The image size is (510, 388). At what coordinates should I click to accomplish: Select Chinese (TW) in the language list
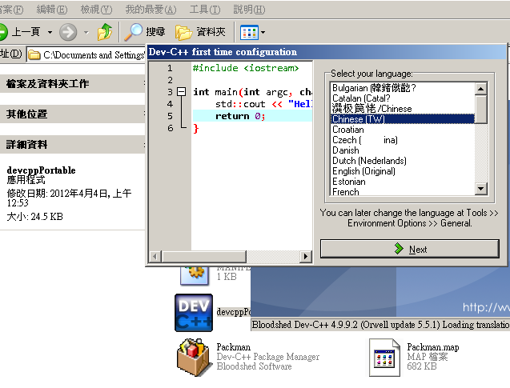click(x=403, y=119)
